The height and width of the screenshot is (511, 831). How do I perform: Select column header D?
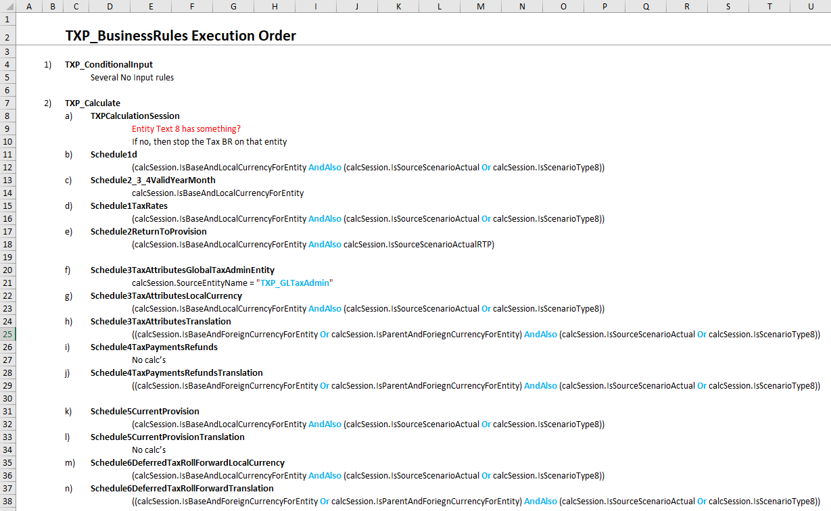[x=110, y=5]
